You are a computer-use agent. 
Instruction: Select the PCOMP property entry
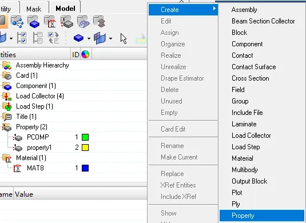[38, 137]
